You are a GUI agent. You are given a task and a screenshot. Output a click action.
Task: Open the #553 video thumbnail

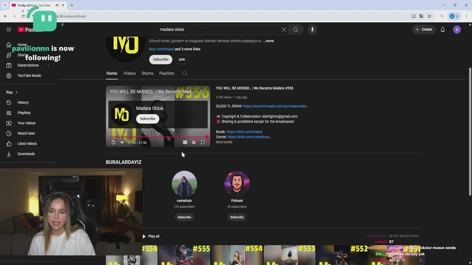[x=289, y=255]
